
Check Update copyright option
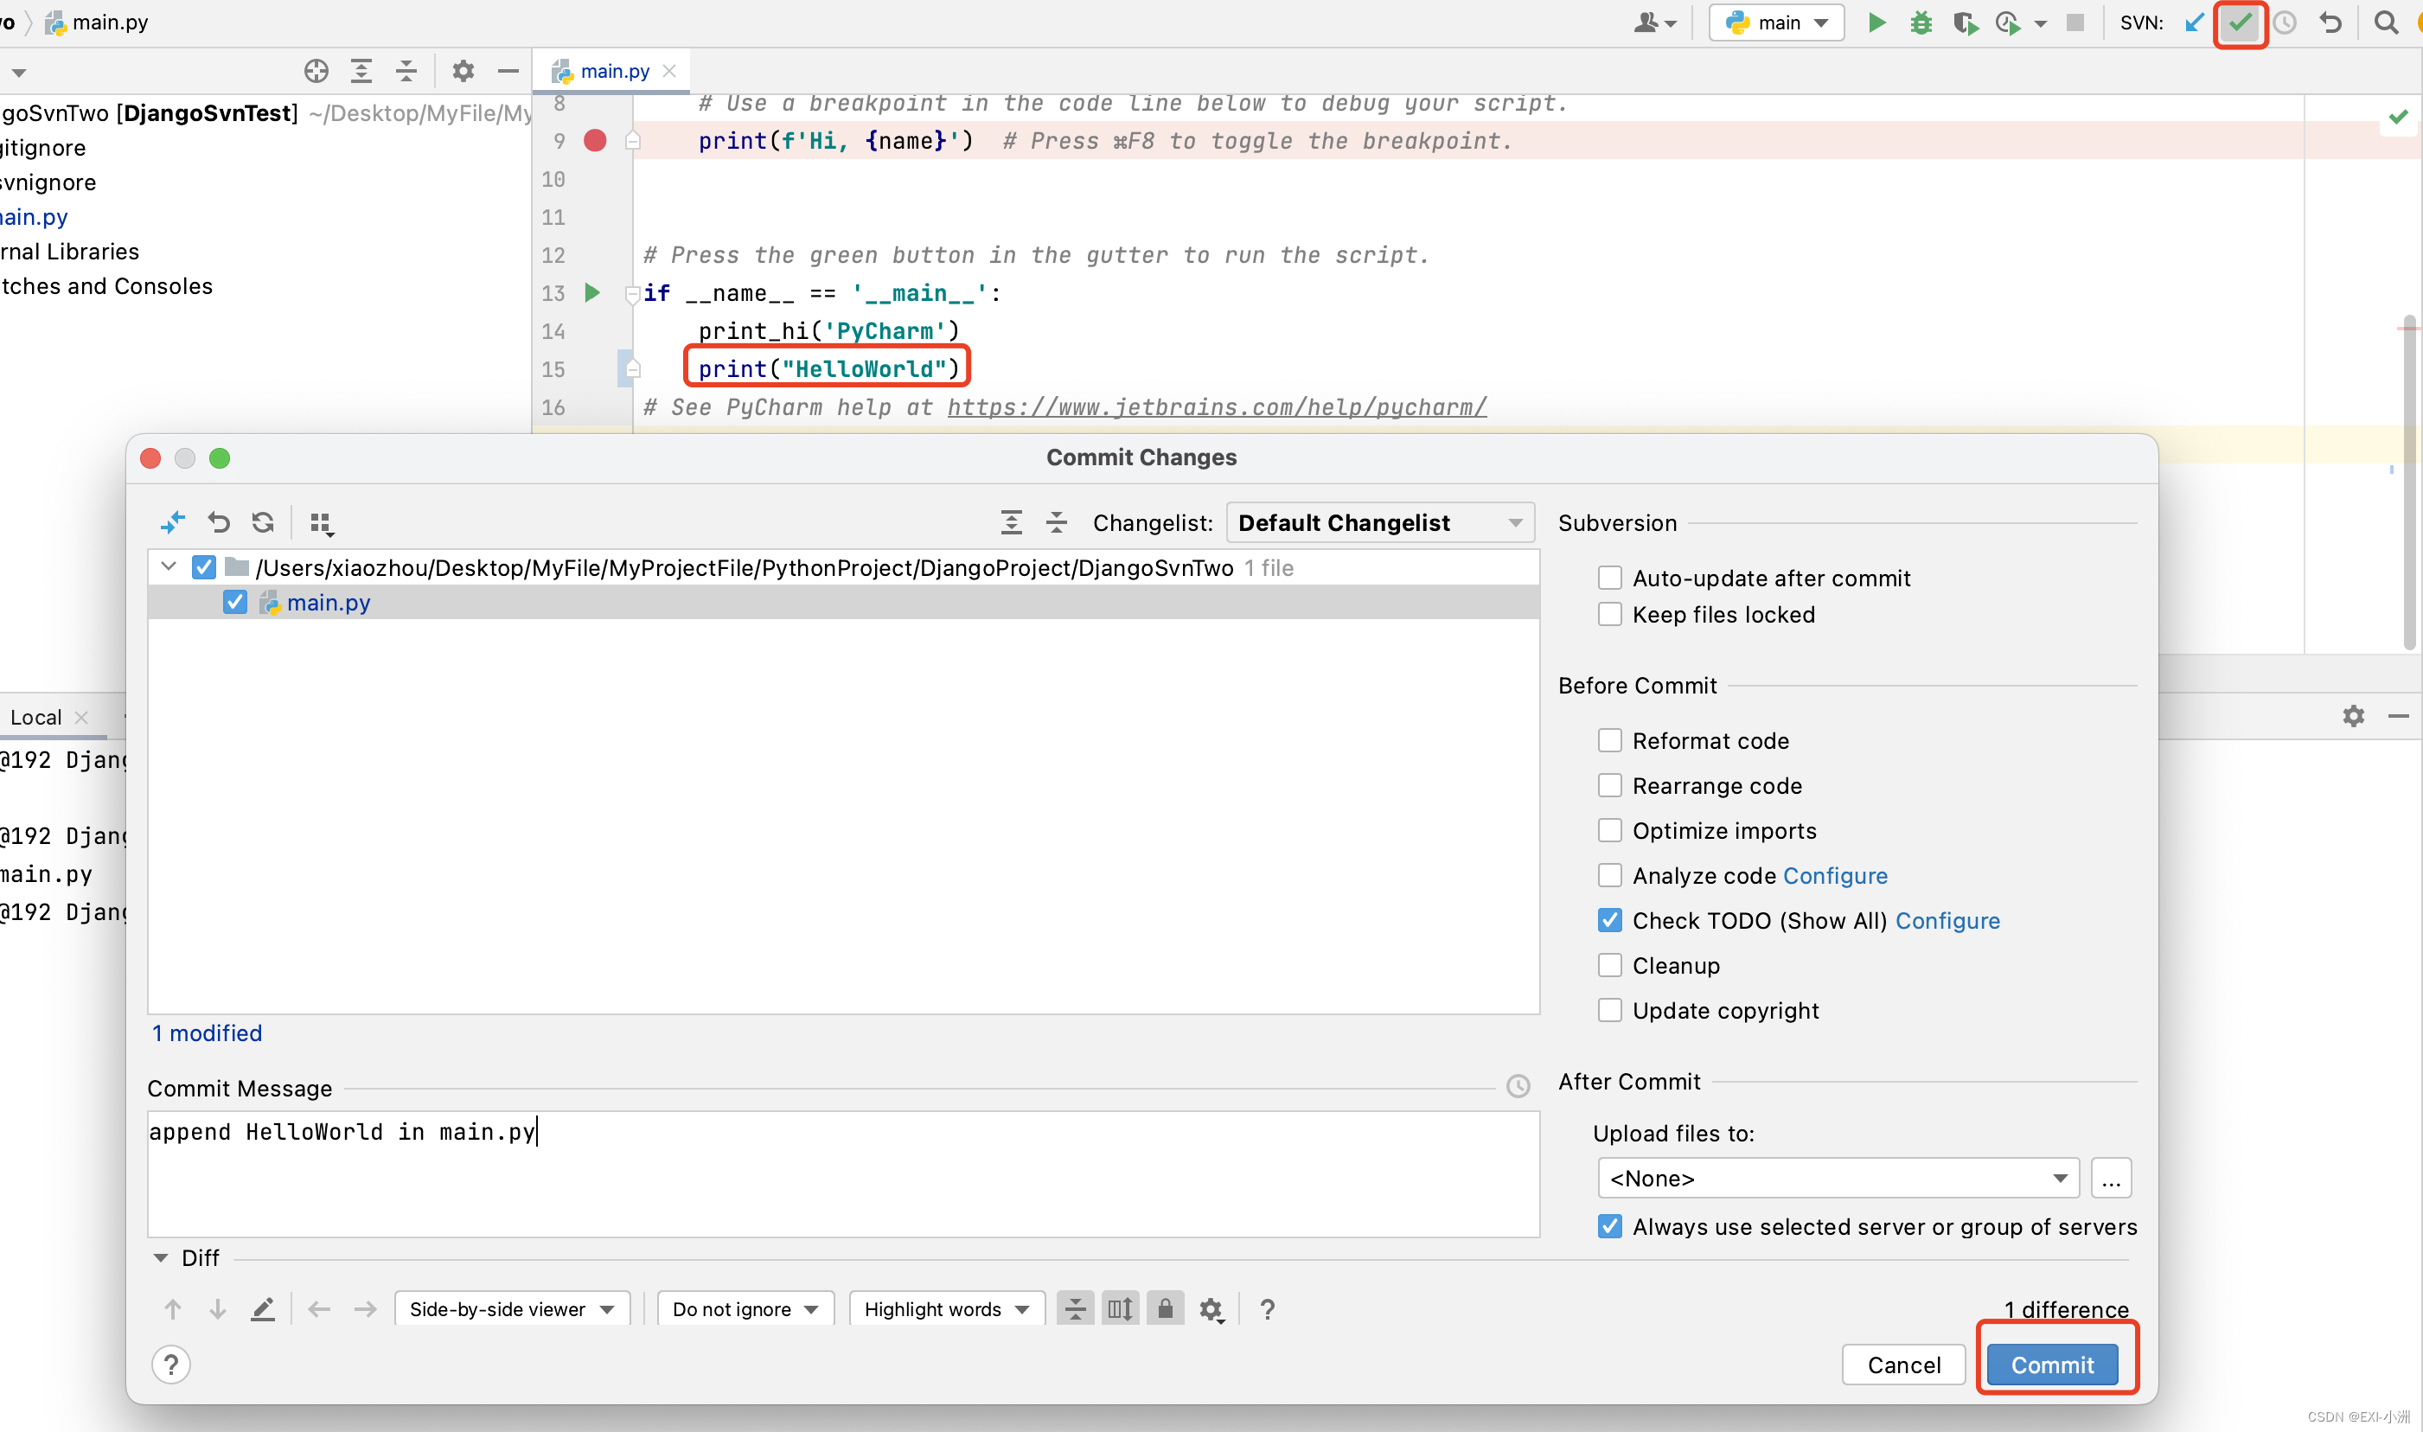pos(1609,1009)
